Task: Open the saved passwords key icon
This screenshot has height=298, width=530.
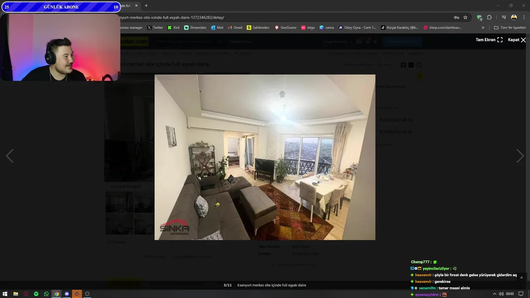Action: (x=456, y=17)
